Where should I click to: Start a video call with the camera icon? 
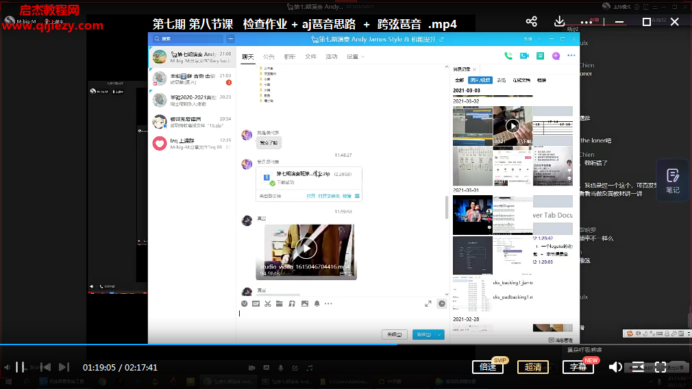point(524,55)
